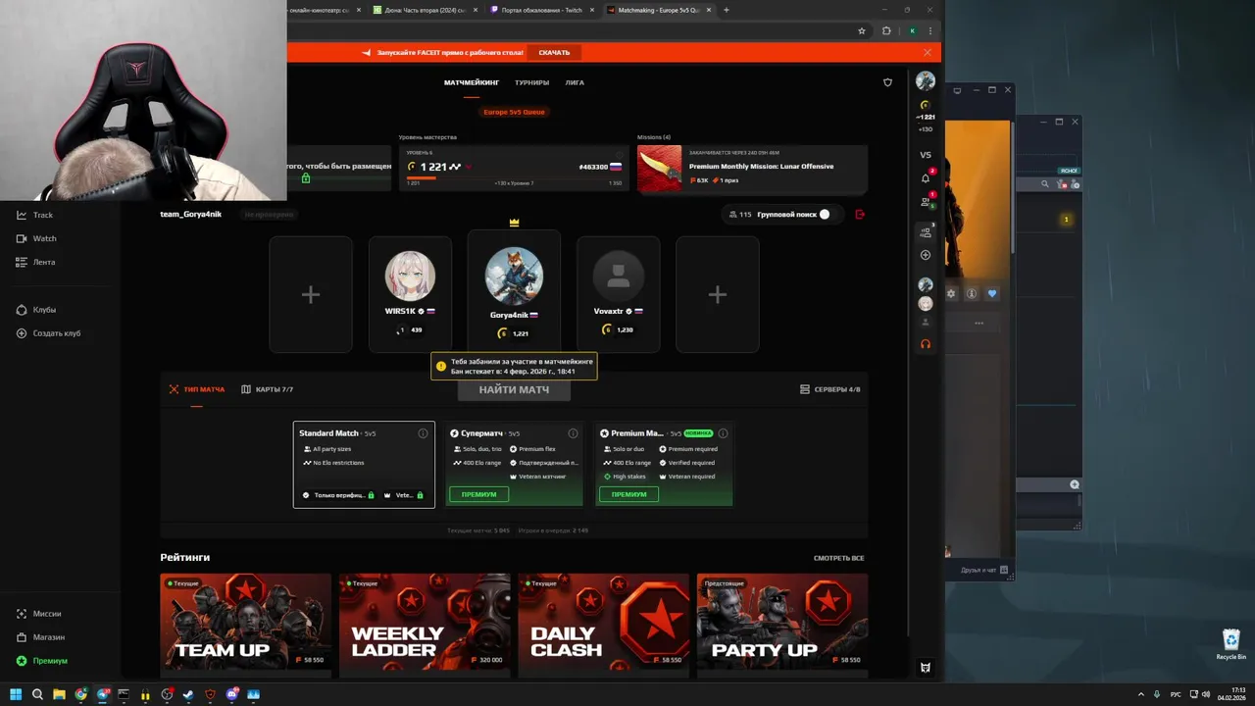
Task: Select the Premium Match type
Action: point(664,465)
